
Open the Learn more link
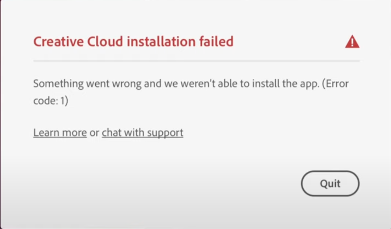[60, 133]
